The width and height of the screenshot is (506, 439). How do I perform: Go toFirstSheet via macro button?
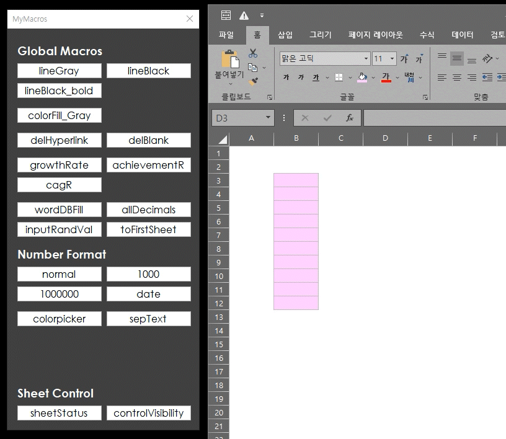[149, 229]
